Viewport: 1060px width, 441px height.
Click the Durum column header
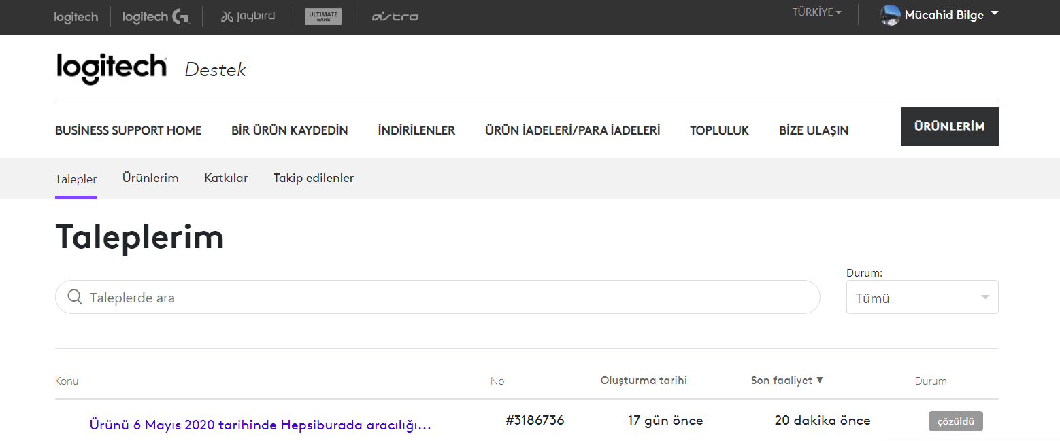[x=931, y=381]
